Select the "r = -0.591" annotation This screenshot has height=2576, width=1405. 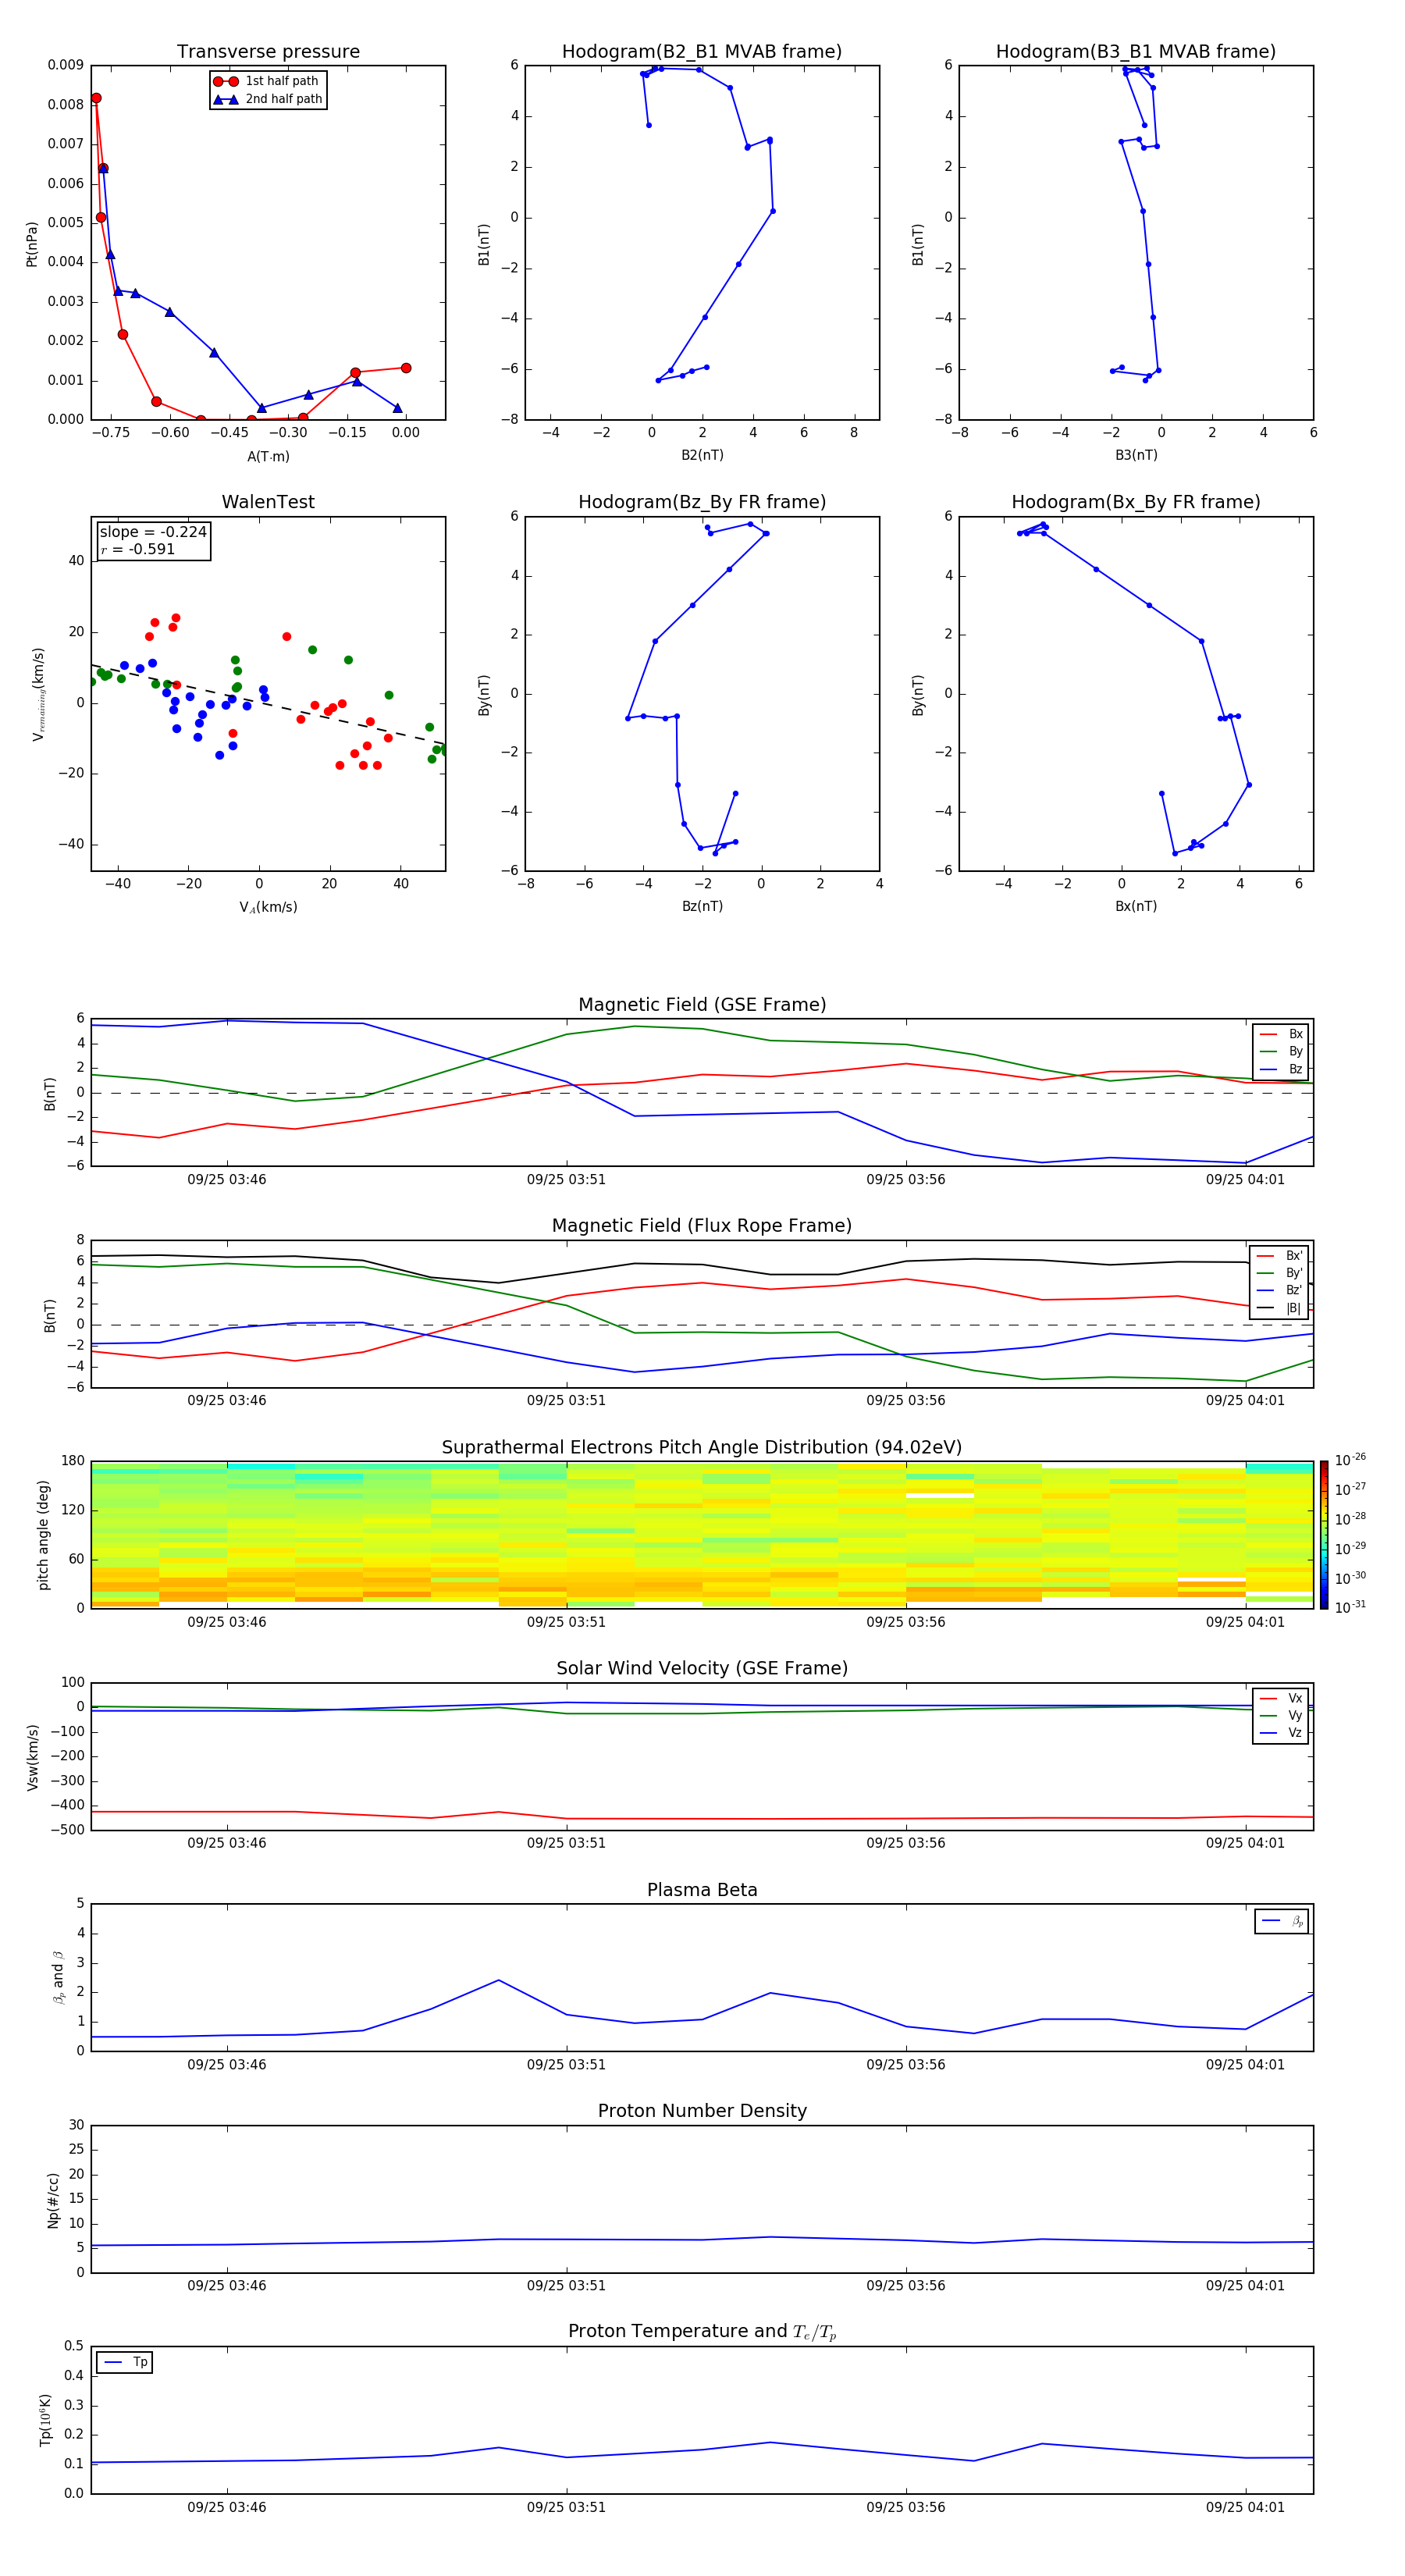138,549
